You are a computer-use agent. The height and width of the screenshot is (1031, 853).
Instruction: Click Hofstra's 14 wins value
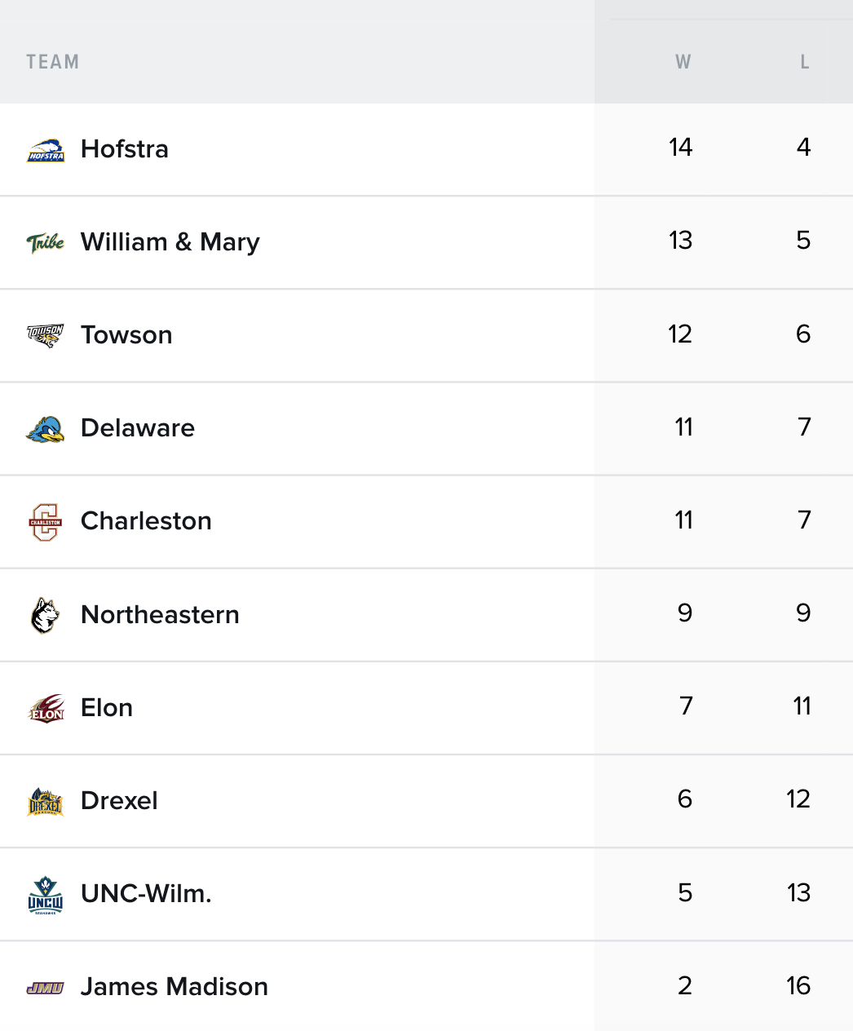pyautogui.click(x=681, y=148)
